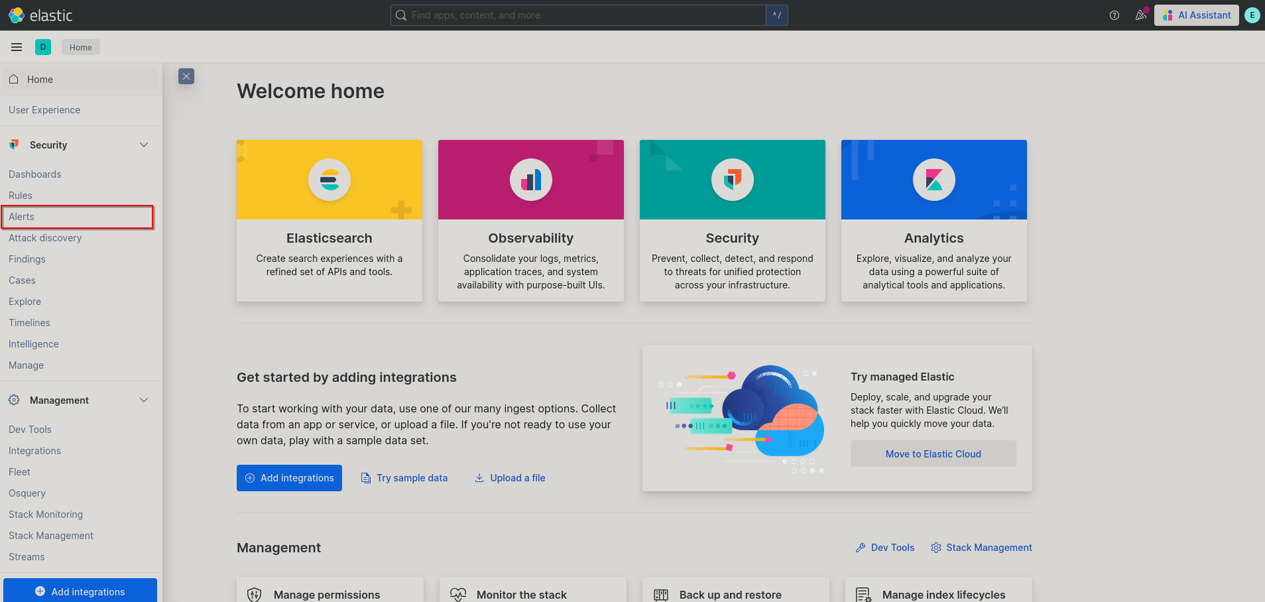Open Manage permissions card

click(x=330, y=590)
